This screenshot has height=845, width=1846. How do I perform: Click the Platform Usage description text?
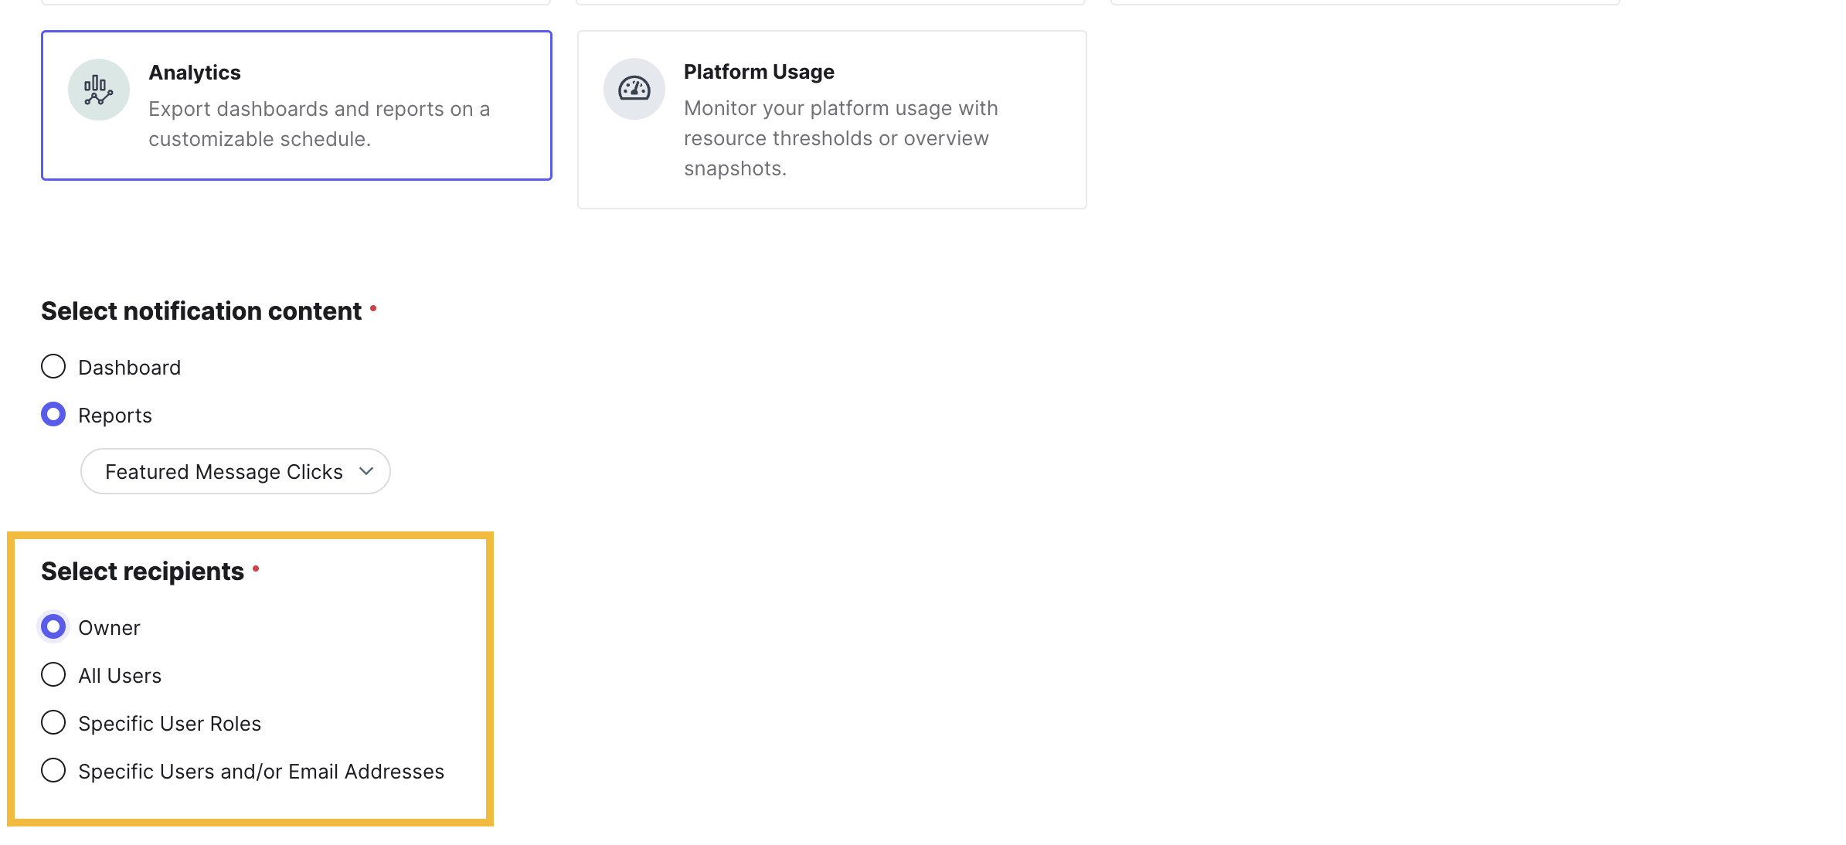(840, 138)
